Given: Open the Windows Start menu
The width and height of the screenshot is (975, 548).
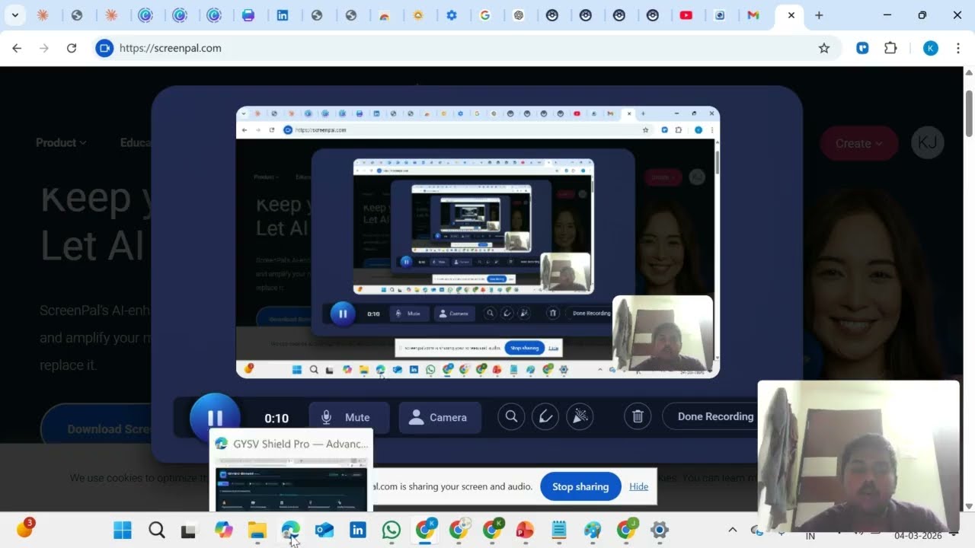Looking at the screenshot, I should pyautogui.click(x=123, y=530).
